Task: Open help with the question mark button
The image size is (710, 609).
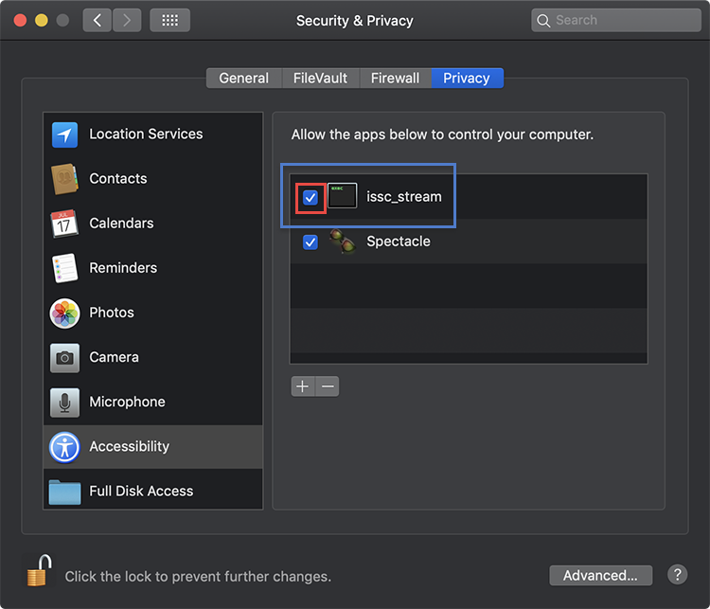Action: pyautogui.click(x=677, y=575)
